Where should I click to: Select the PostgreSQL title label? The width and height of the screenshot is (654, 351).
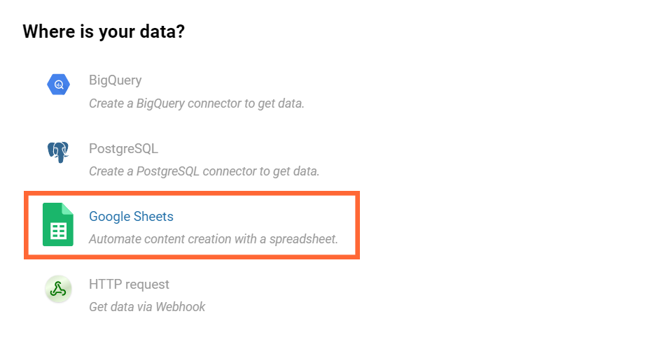pyautogui.click(x=123, y=148)
